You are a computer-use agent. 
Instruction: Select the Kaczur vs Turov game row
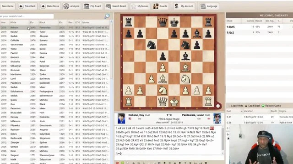tap(55, 32)
